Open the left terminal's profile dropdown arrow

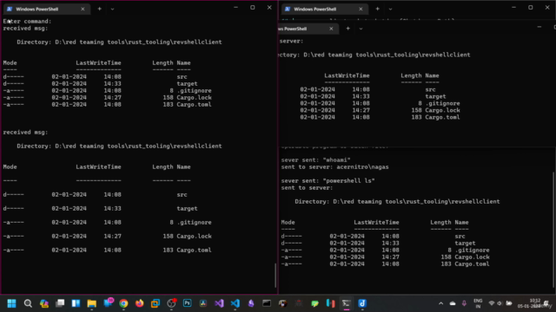[x=112, y=9]
